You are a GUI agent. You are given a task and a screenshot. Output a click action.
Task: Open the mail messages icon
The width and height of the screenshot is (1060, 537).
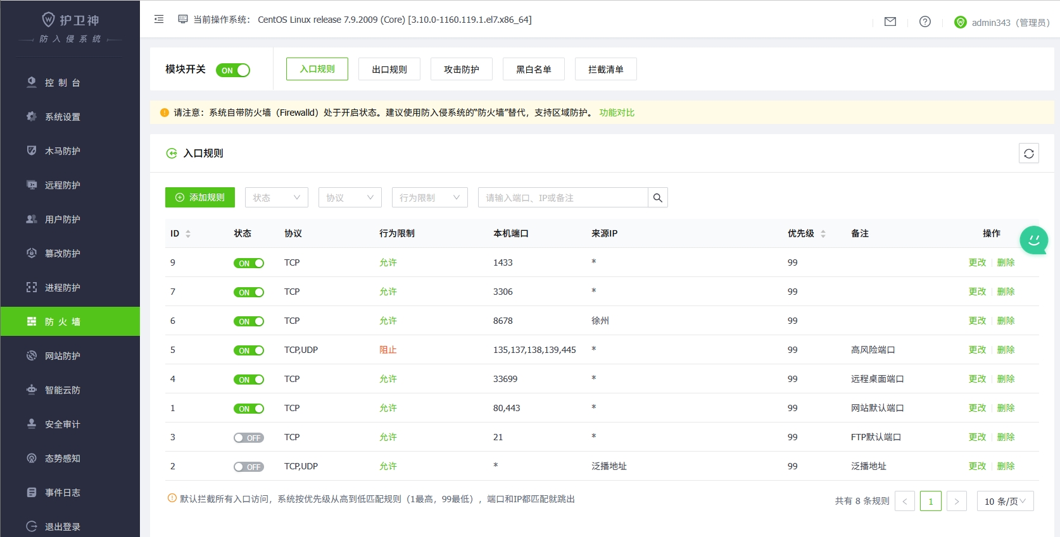[890, 22]
